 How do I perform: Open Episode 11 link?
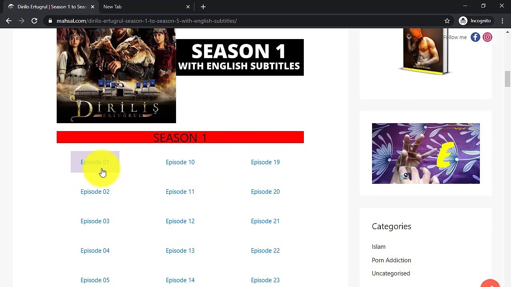tap(180, 192)
